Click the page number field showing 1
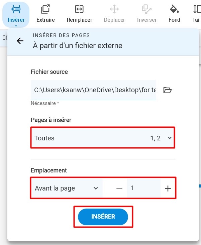 143,188
